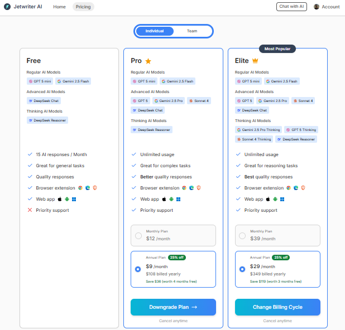Click Windows icon in Pro plan Web app row
The width and height of the screenshot is (345, 330).
click(179, 199)
